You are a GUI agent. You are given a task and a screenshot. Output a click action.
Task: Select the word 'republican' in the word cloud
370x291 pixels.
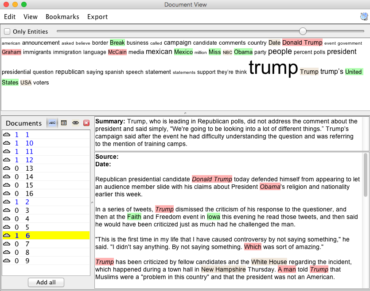(x=70, y=72)
